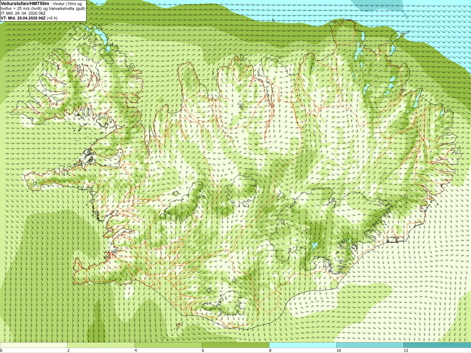
Task: Select the turquoise 10–12 m/s swatch
Action: pos(370,345)
